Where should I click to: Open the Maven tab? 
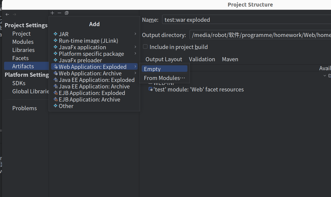click(230, 59)
